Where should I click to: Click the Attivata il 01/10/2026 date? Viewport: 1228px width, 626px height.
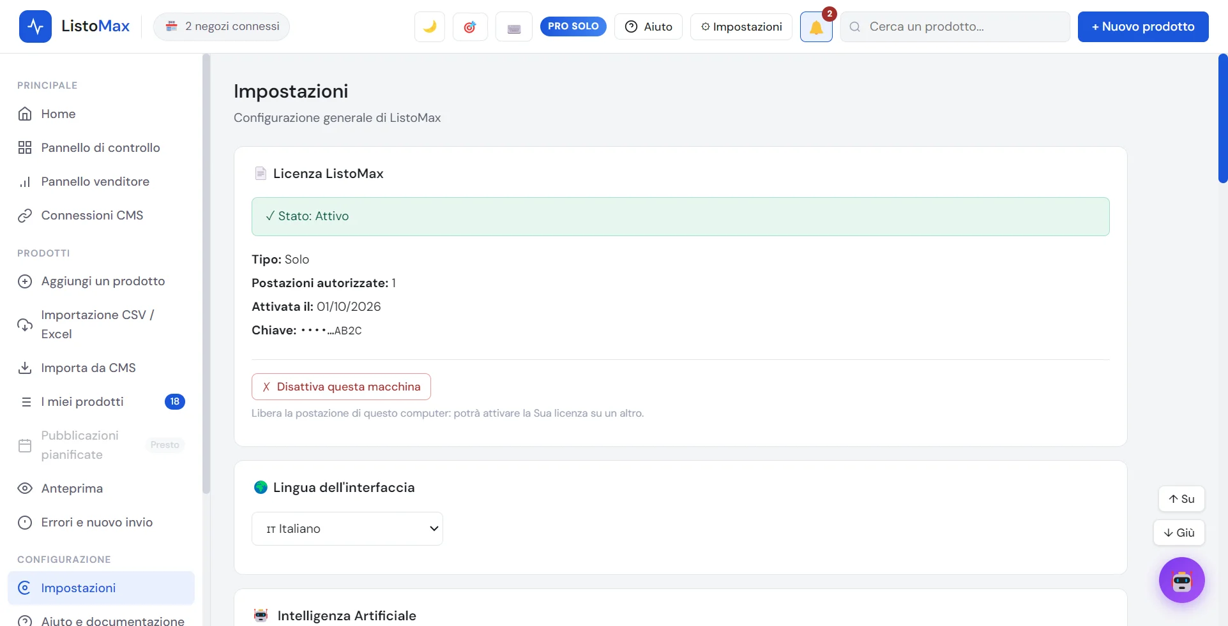point(349,307)
